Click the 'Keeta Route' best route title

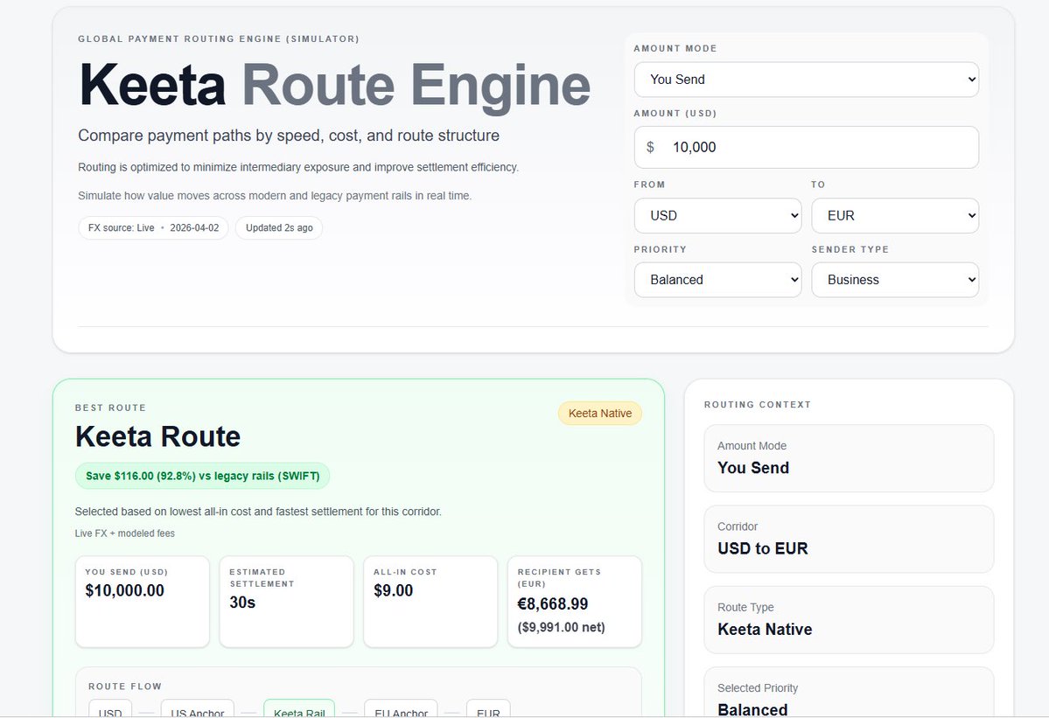point(157,436)
